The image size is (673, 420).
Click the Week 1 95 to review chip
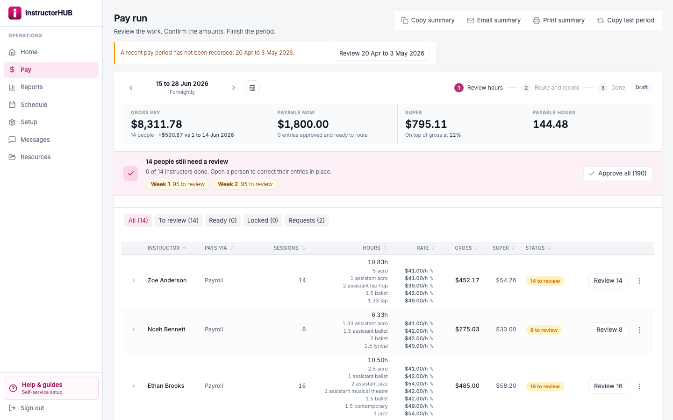point(178,184)
